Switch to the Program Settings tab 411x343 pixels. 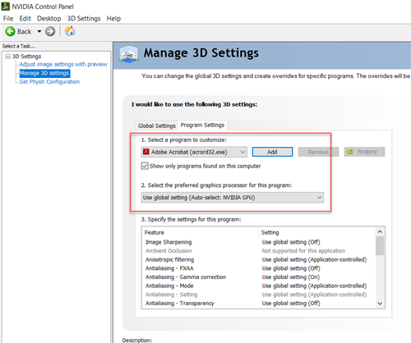[x=202, y=125]
